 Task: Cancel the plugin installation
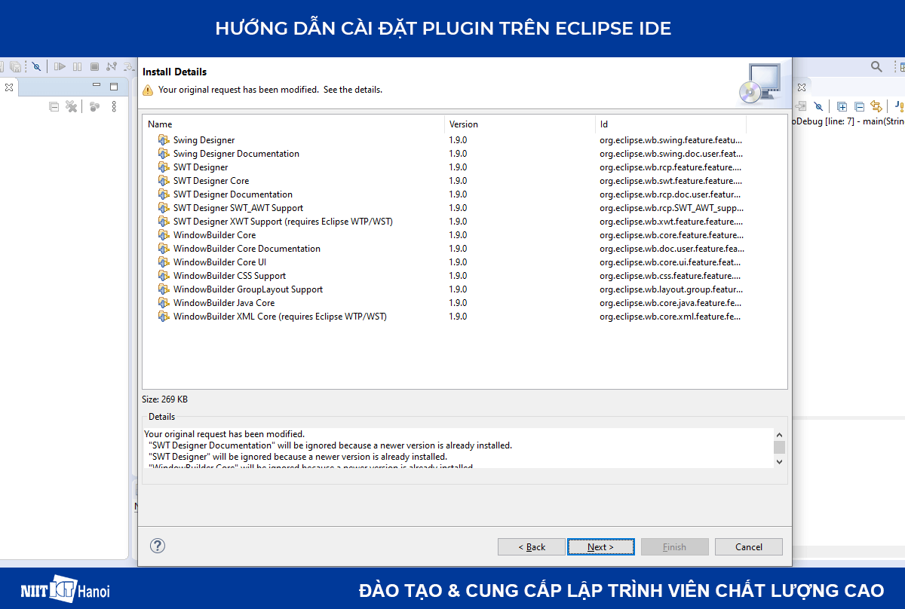748,546
